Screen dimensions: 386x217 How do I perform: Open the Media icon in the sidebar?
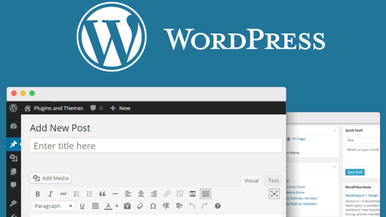[x=14, y=158]
